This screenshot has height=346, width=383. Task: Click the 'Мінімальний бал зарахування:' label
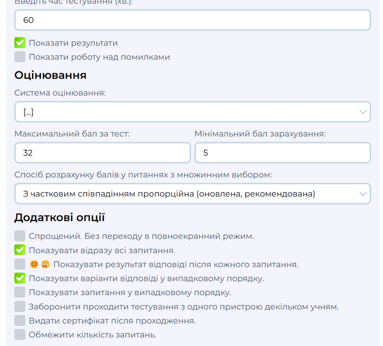pos(260,134)
